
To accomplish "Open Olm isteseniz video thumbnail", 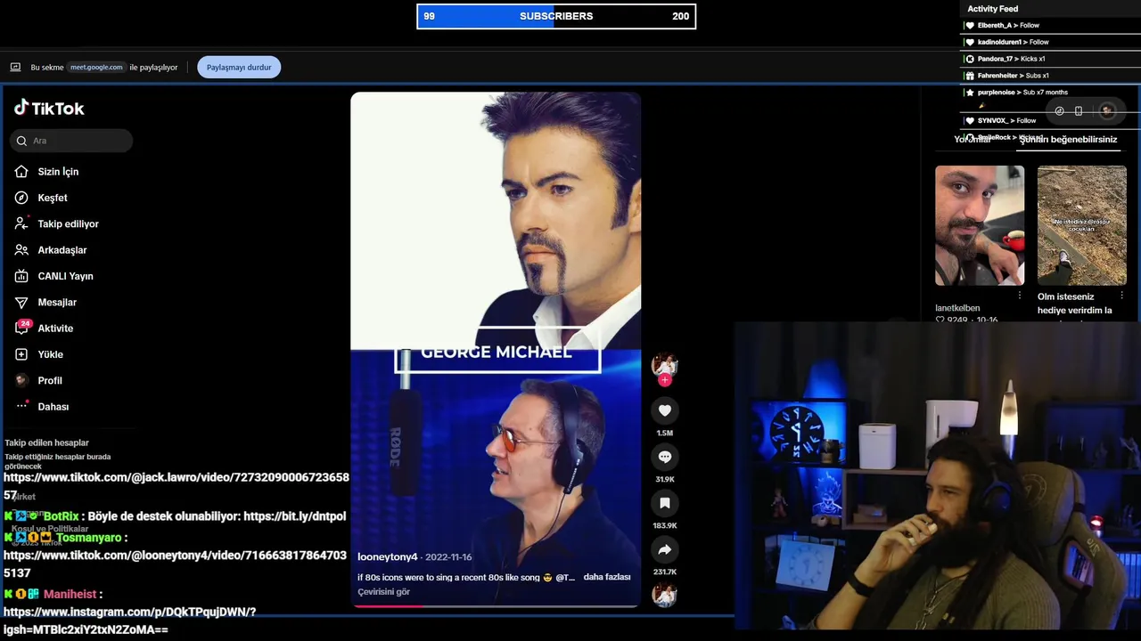I will point(1081,225).
